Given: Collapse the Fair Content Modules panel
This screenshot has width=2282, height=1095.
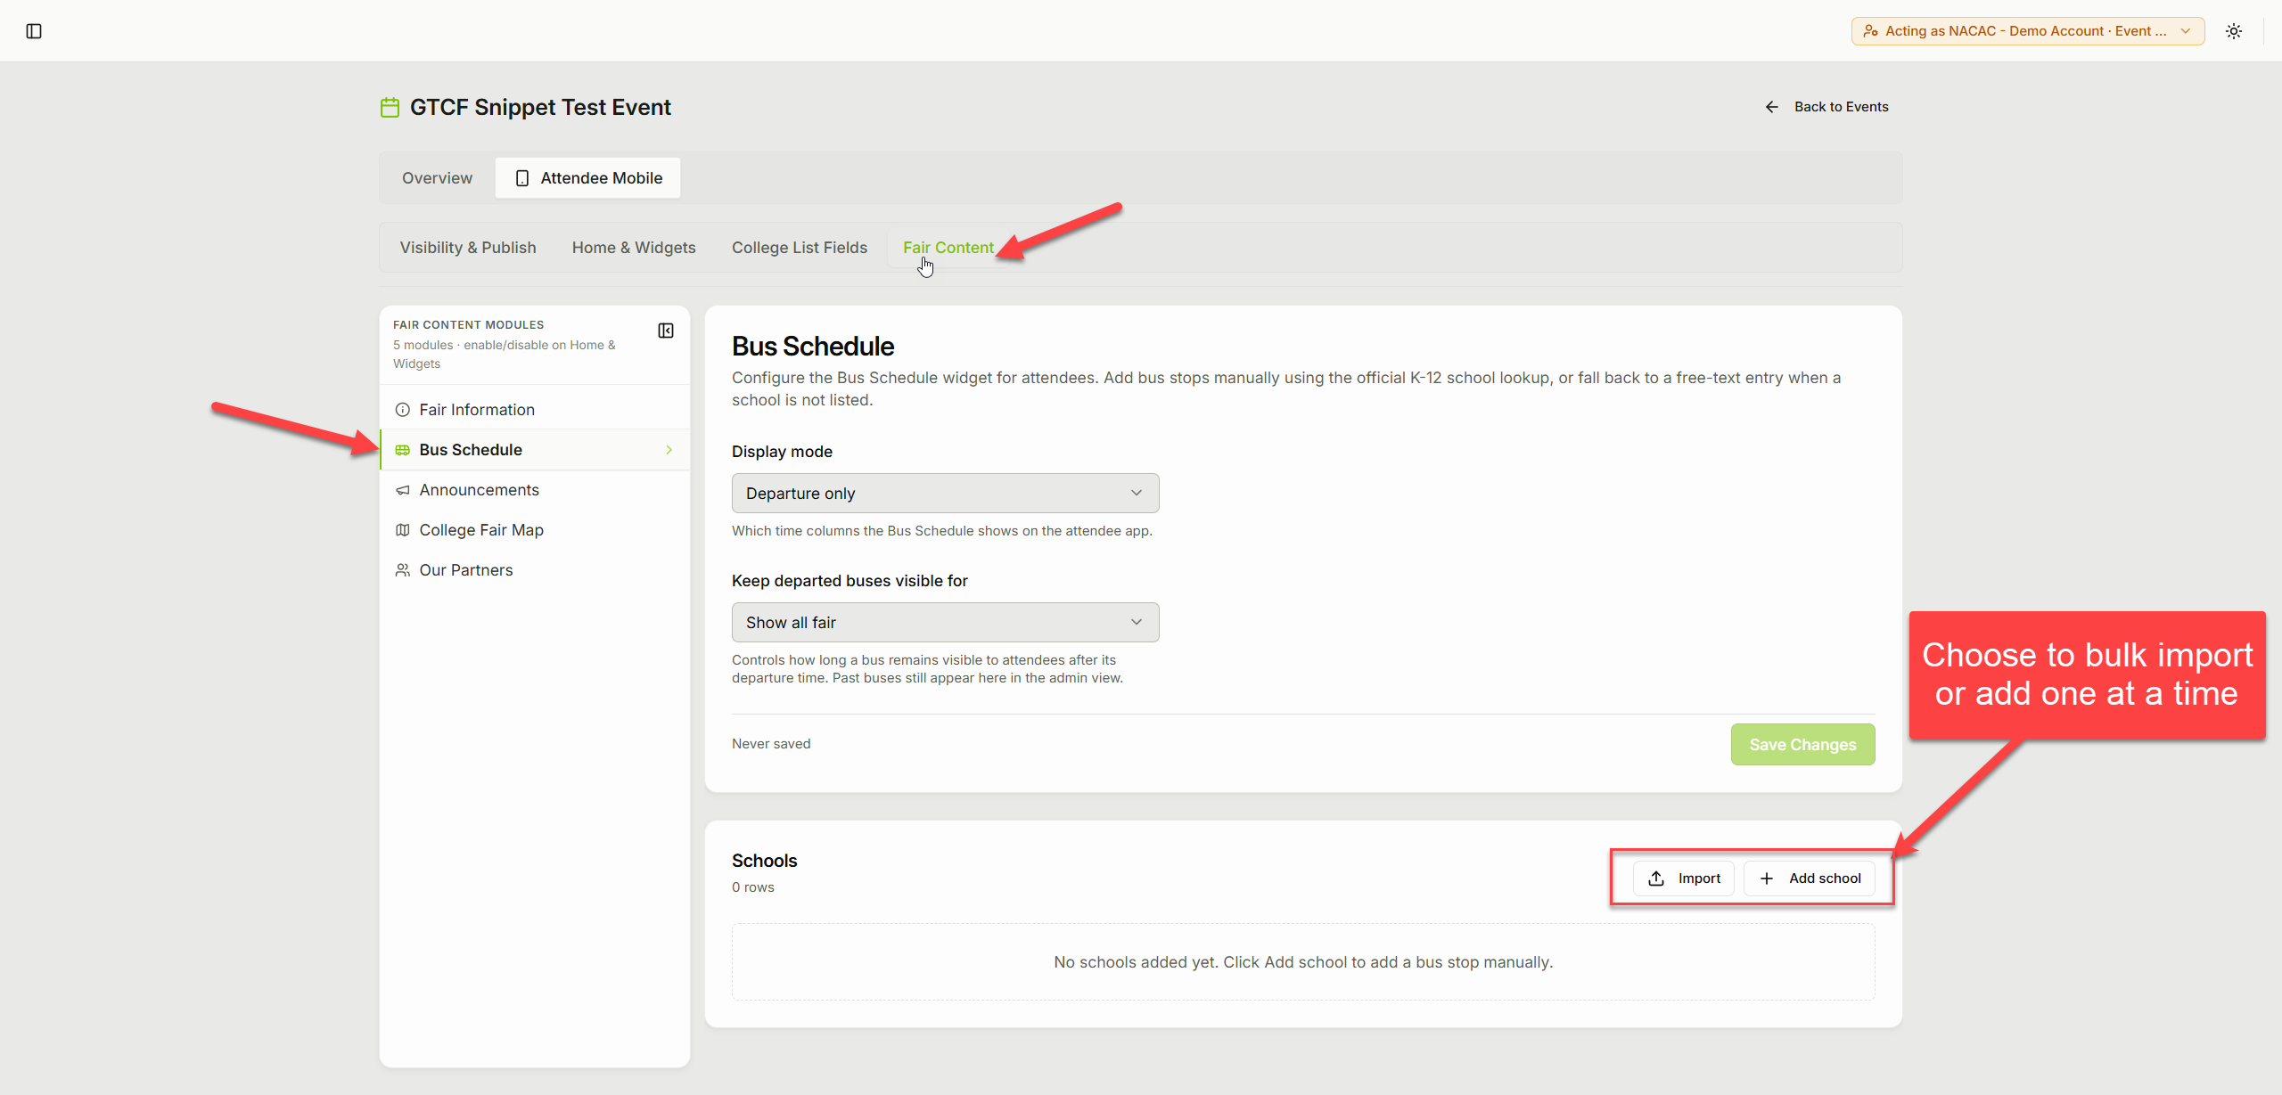Looking at the screenshot, I should click(666, 331).
